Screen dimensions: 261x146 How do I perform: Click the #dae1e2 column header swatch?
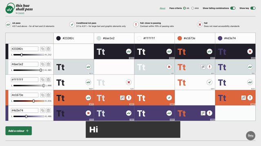99,38
